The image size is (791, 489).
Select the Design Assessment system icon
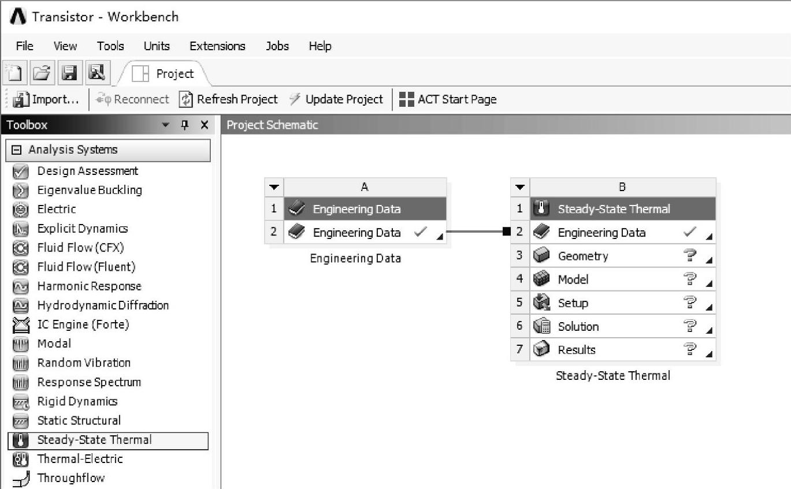click(x=21, y=171)
